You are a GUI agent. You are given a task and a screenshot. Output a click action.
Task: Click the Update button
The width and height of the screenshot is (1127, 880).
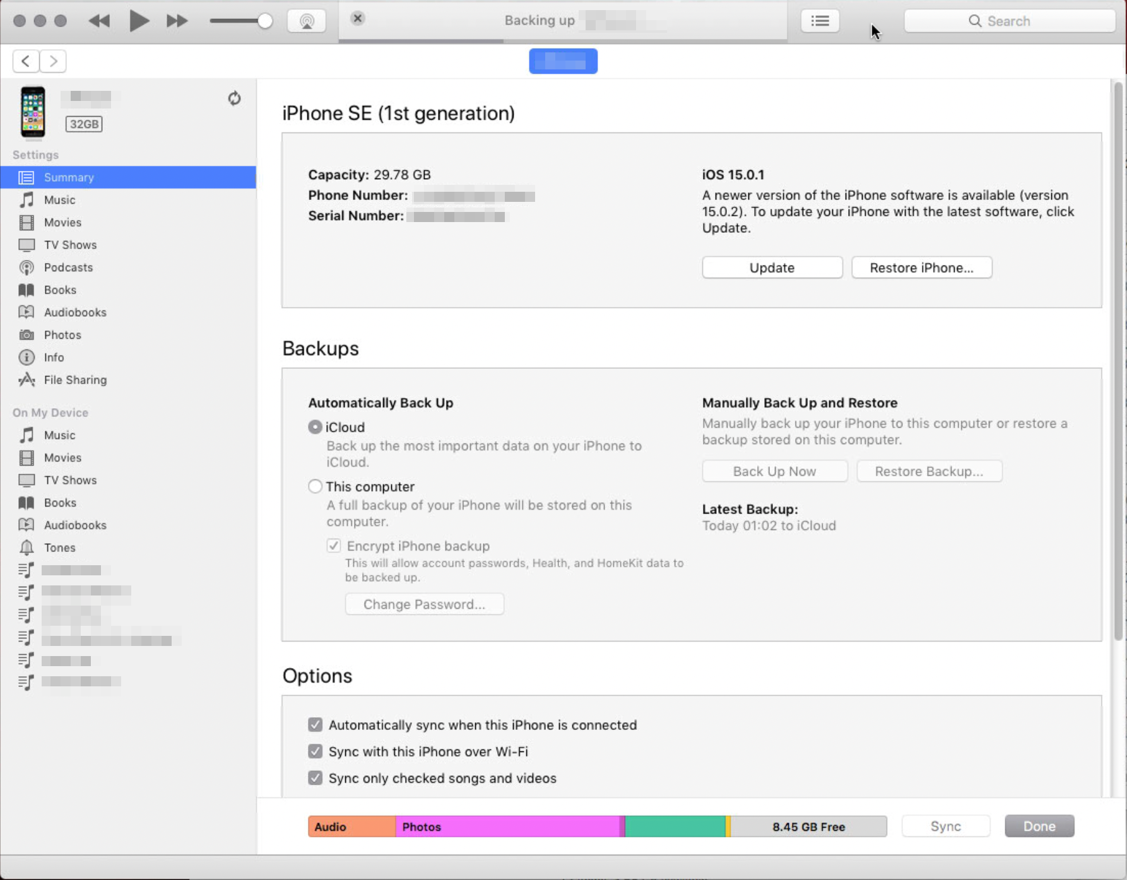(772, 267)
